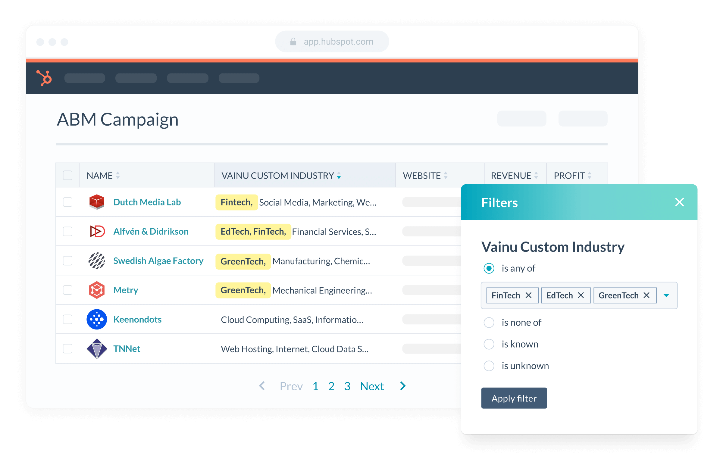Jump to page 3 of results

pyautogui.click(x=347, y=386)
